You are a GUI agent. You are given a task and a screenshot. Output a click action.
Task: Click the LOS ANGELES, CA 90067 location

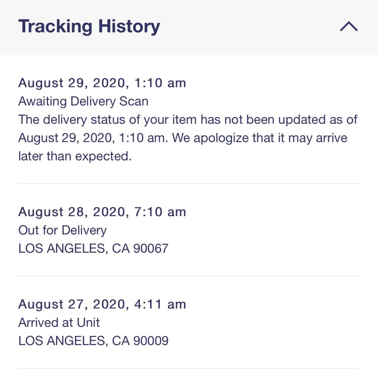point(93,248)
